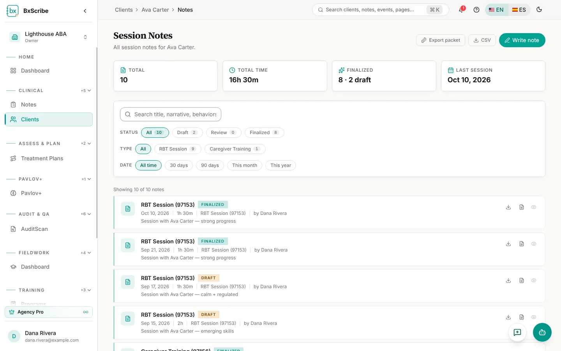
Task: Open Dashboard under Home
Action: click(x=49, y=71)
